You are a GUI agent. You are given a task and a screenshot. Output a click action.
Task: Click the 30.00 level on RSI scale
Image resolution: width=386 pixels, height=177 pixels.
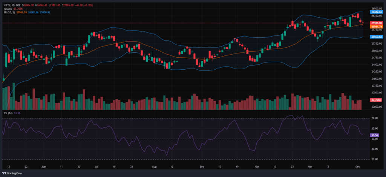[375, 159]
